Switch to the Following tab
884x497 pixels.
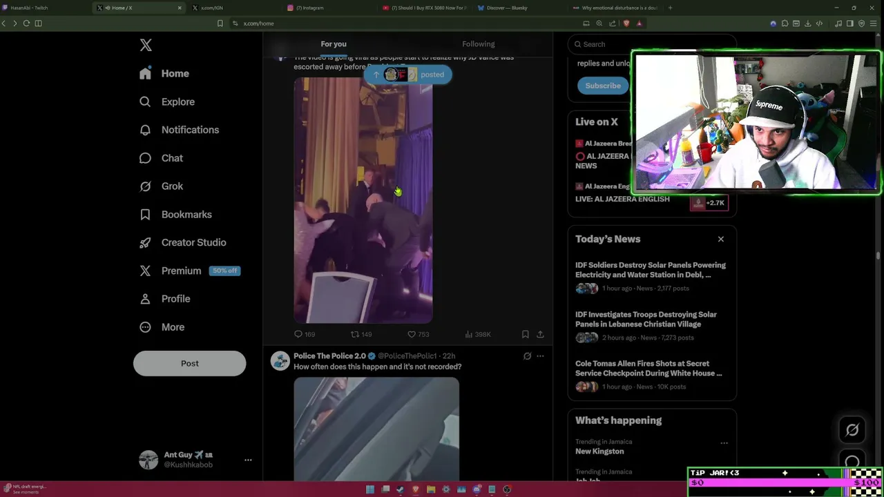(479, 44)
